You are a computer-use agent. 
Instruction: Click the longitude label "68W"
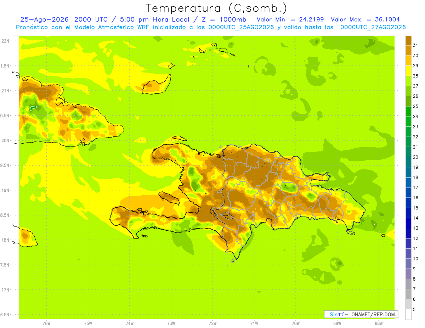point(379,323)
